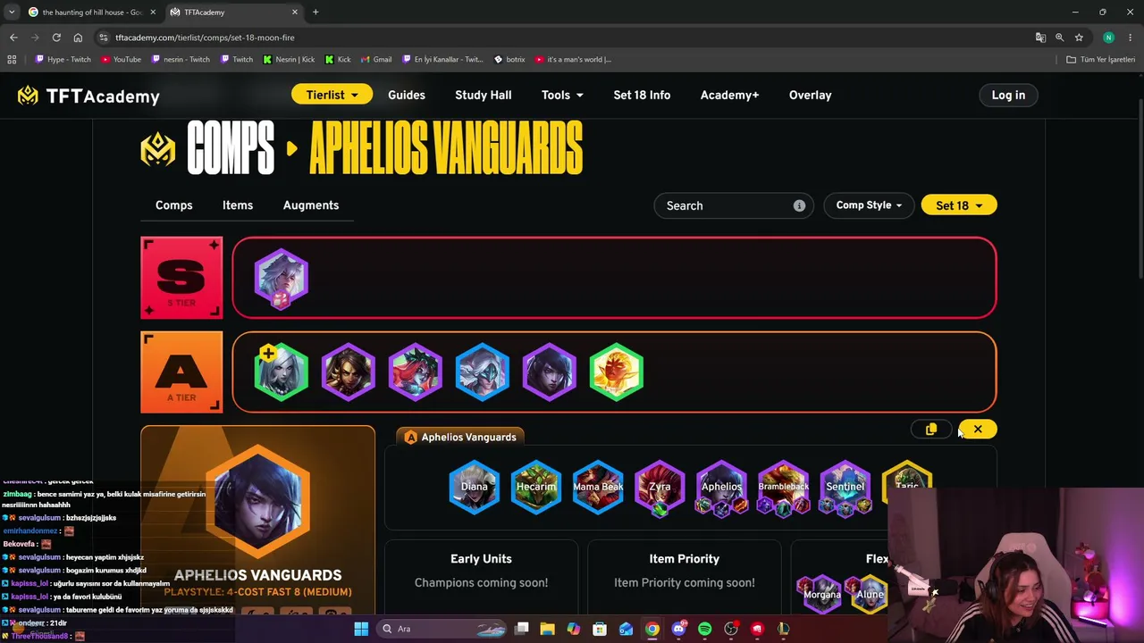Click the TFTAcademy logo in the header
The width and height of the screenshot is (1144, 643).
88,96
